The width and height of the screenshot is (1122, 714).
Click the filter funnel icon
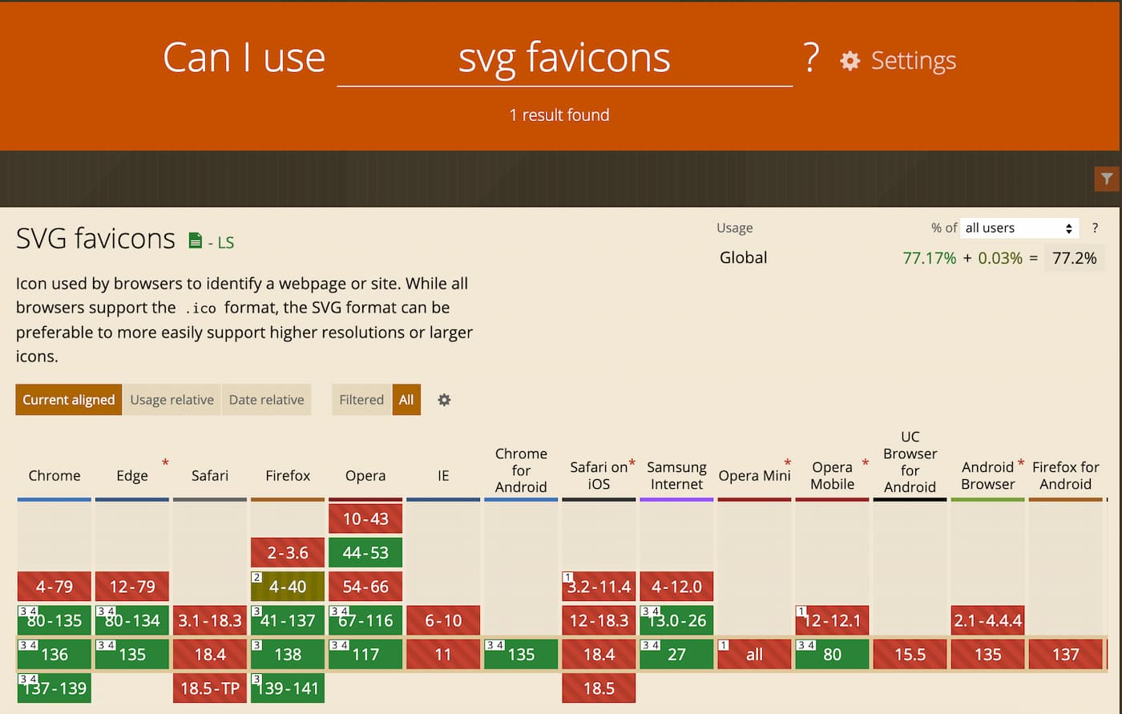coord(1107,179)
